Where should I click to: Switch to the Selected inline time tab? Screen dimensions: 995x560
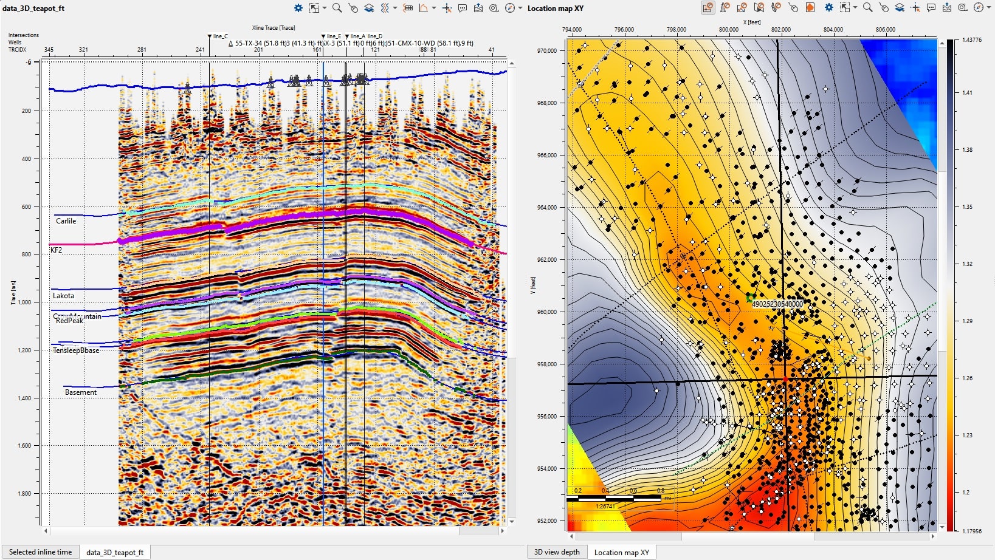40,552
